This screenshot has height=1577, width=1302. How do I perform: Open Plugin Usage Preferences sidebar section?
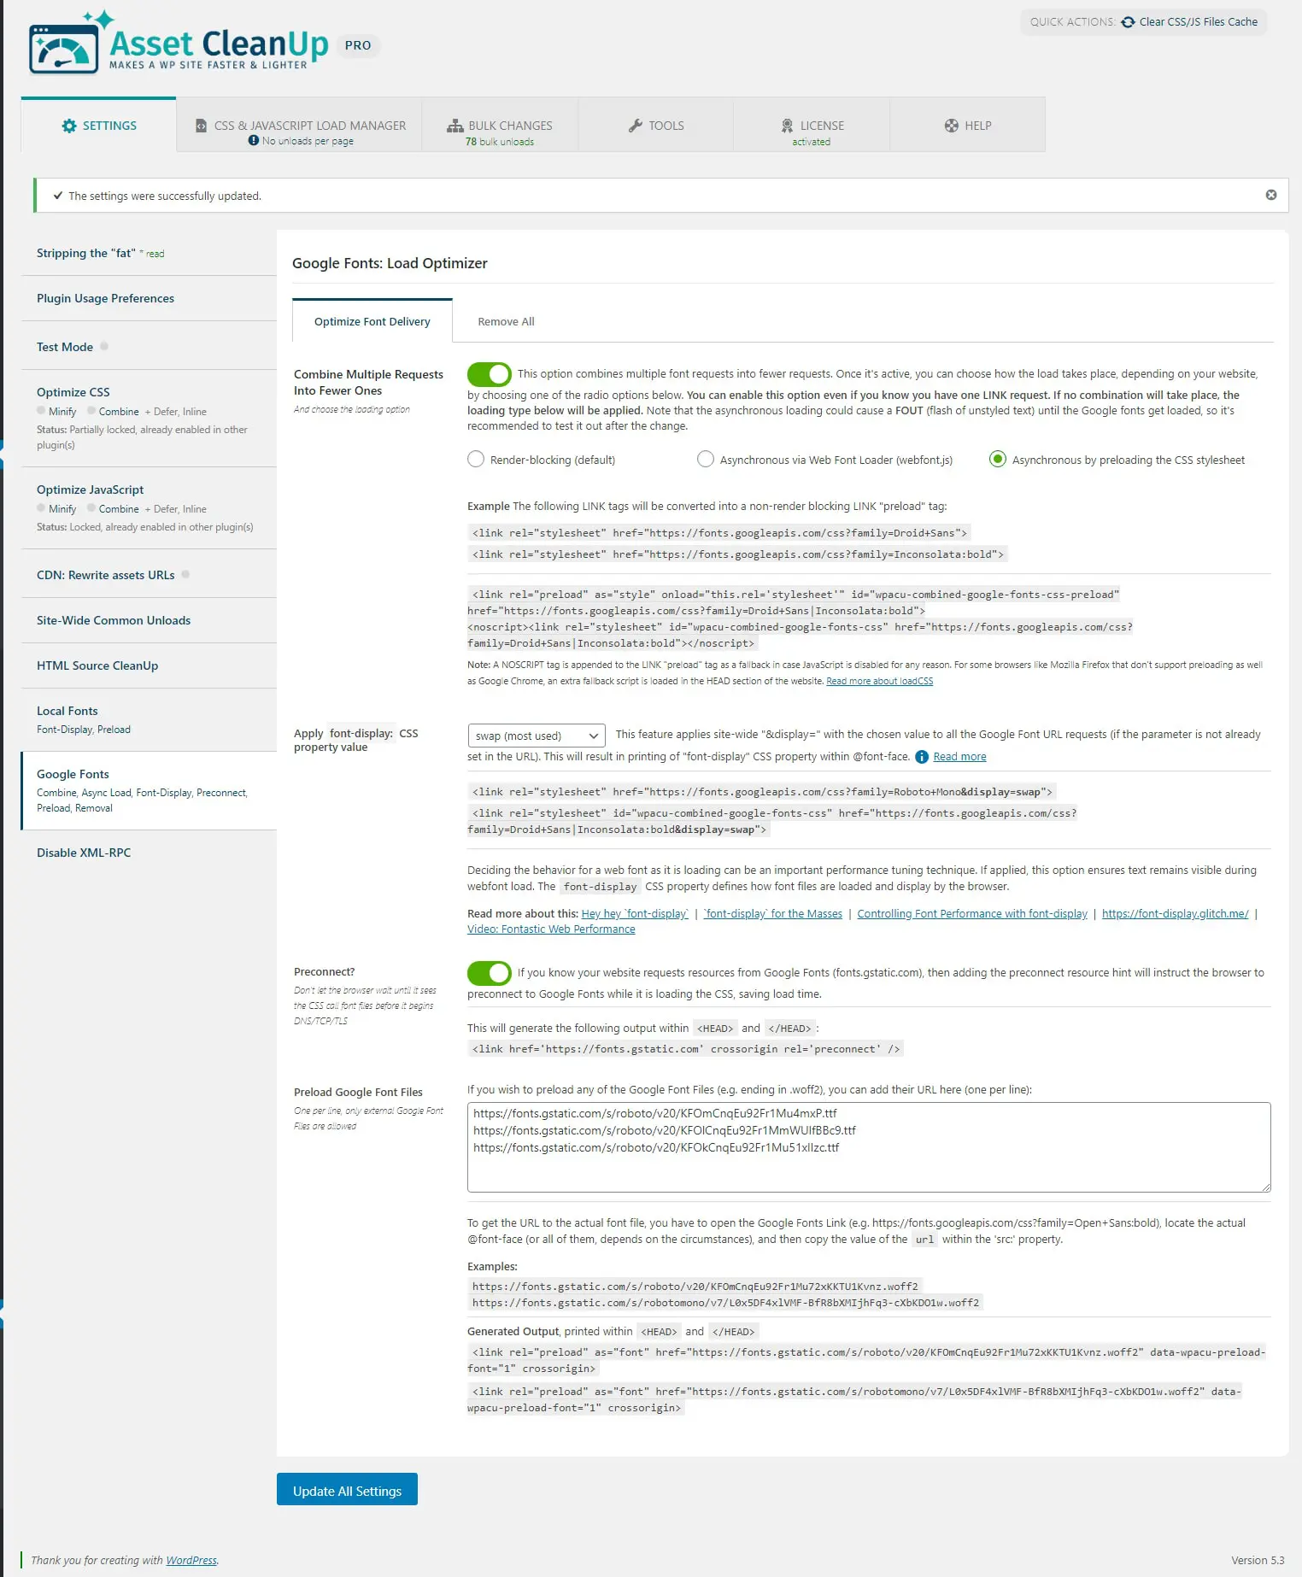pos(149,298)
